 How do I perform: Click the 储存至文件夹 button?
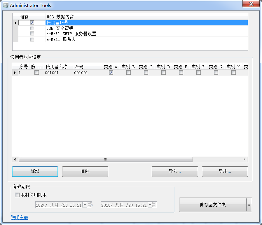[214, 205]
